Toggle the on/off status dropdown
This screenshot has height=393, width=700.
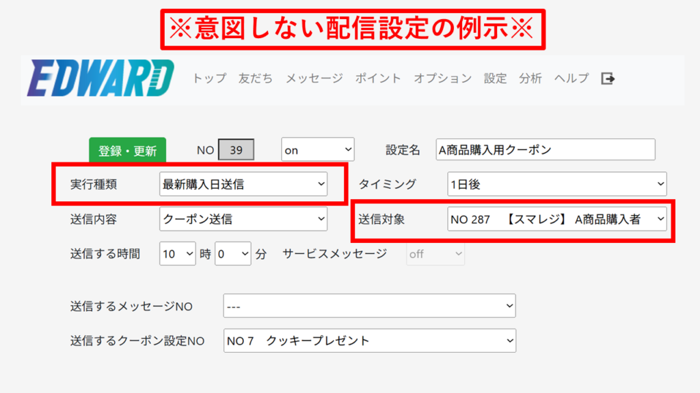point(318,150)
